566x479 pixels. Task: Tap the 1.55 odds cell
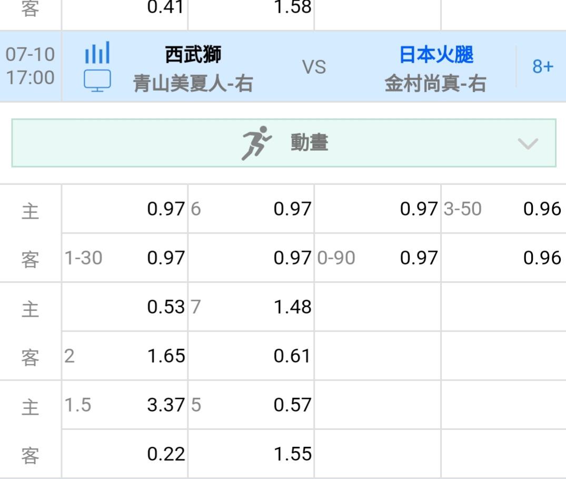click(292, 454)
